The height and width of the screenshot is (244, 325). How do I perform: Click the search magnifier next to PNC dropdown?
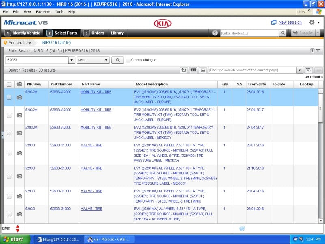pos(117,59)
